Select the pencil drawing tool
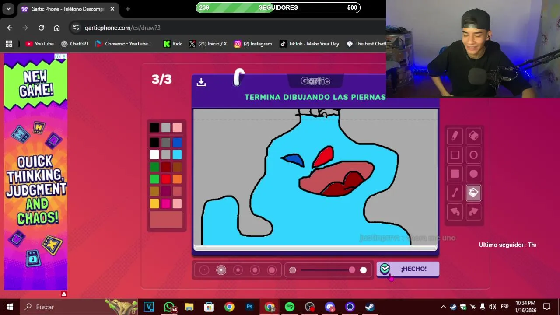This screenshot has width=560, height=315. click(455, 136)
